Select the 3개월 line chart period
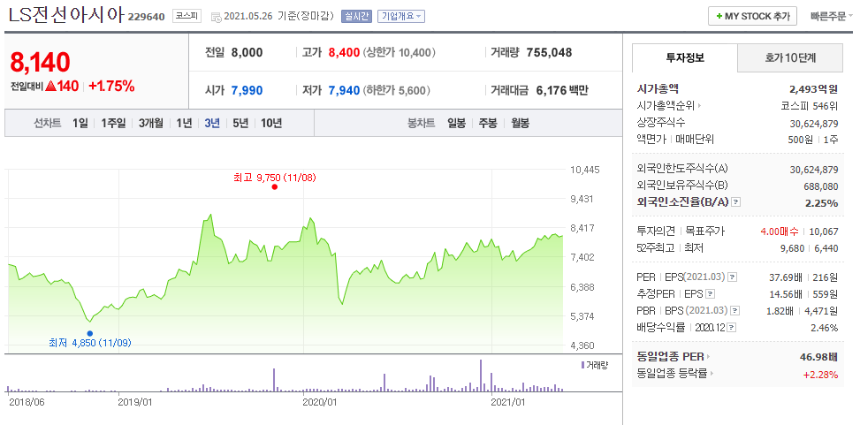The image size is (860, 425). (x=151, y=124)
